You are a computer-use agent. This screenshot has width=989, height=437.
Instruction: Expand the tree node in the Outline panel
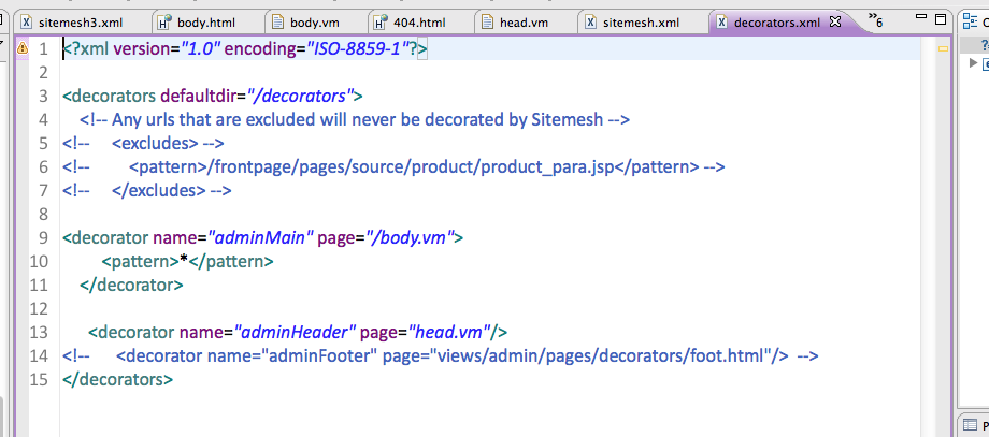(x=972, y=63)
